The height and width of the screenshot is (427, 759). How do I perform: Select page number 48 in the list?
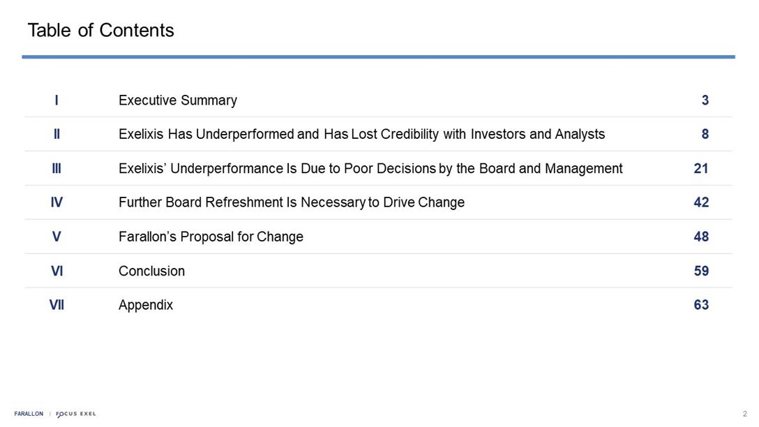click(701, 237)
